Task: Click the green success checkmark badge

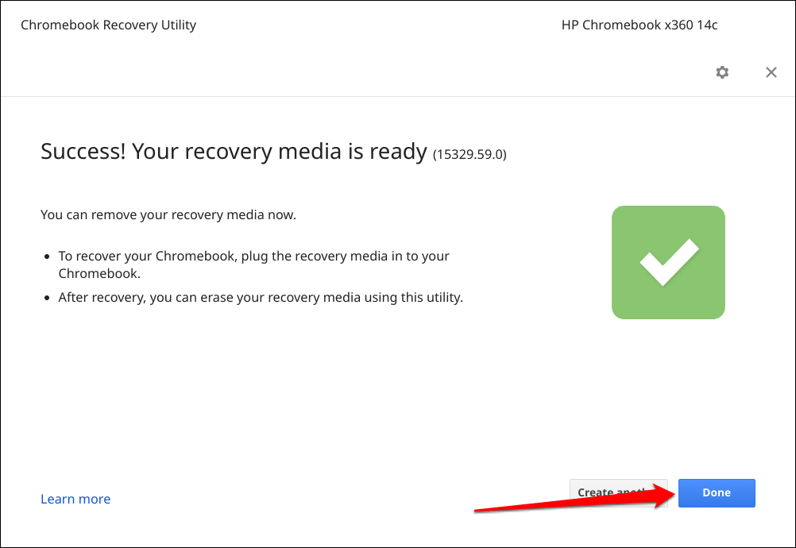Action: 668,262
